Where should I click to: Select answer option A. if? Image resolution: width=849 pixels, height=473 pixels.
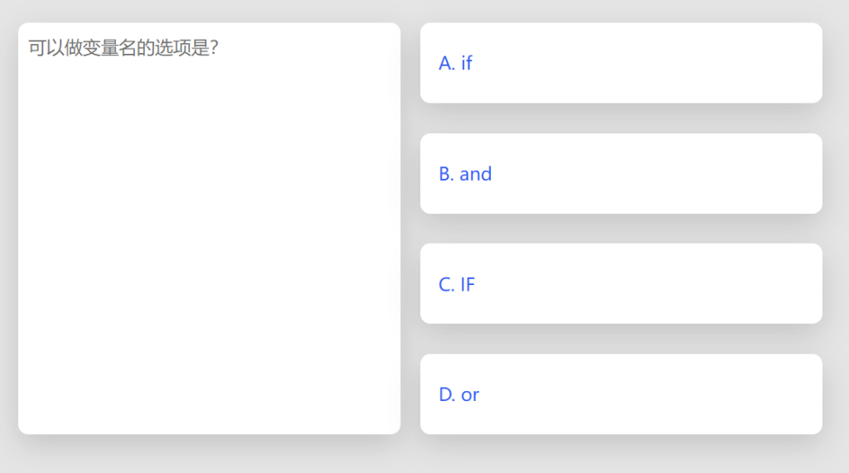(621, 63)
